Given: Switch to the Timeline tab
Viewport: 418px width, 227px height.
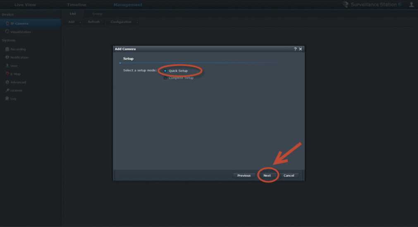Looking at the screenshot, I should [76, 5].
